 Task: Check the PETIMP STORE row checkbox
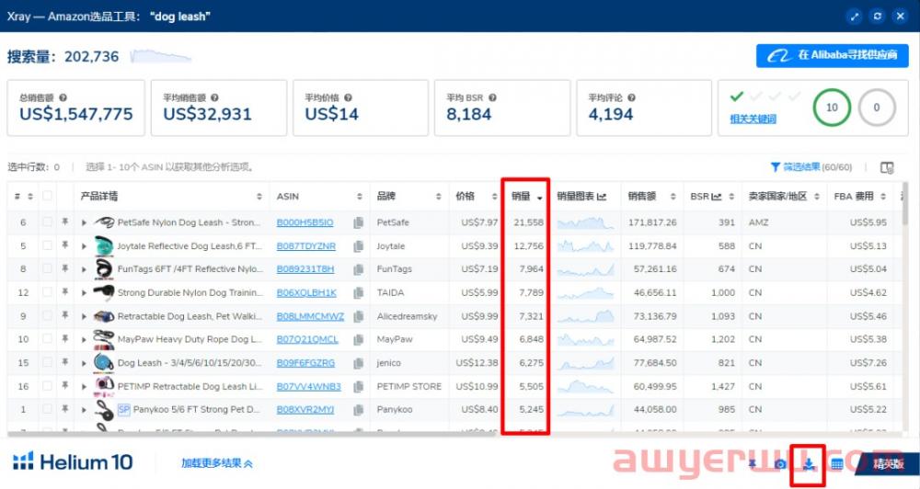pos(47,386)
